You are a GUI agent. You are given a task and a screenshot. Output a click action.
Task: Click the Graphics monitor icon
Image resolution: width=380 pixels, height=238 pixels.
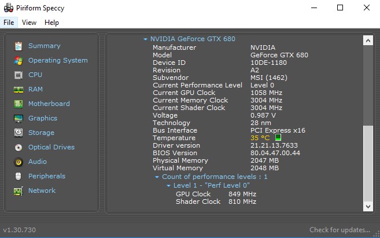pyautogui.click(x=19, y=118)
